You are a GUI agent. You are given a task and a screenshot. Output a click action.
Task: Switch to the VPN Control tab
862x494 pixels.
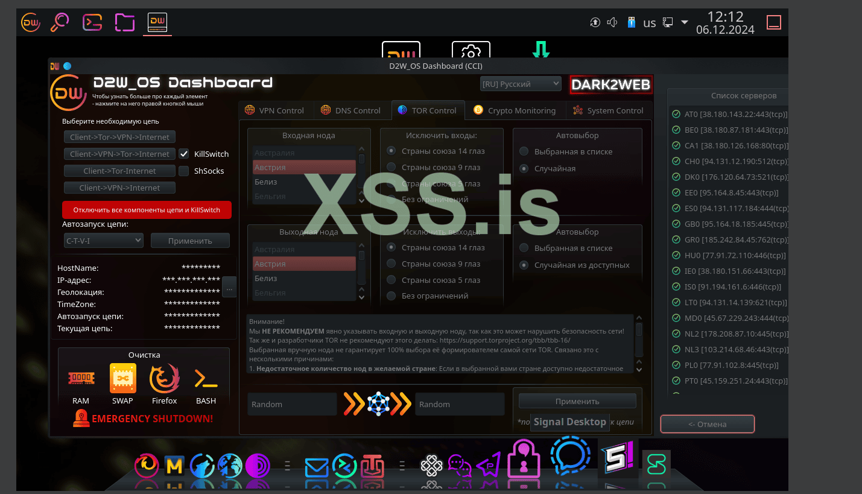click(x=274, y=110)
